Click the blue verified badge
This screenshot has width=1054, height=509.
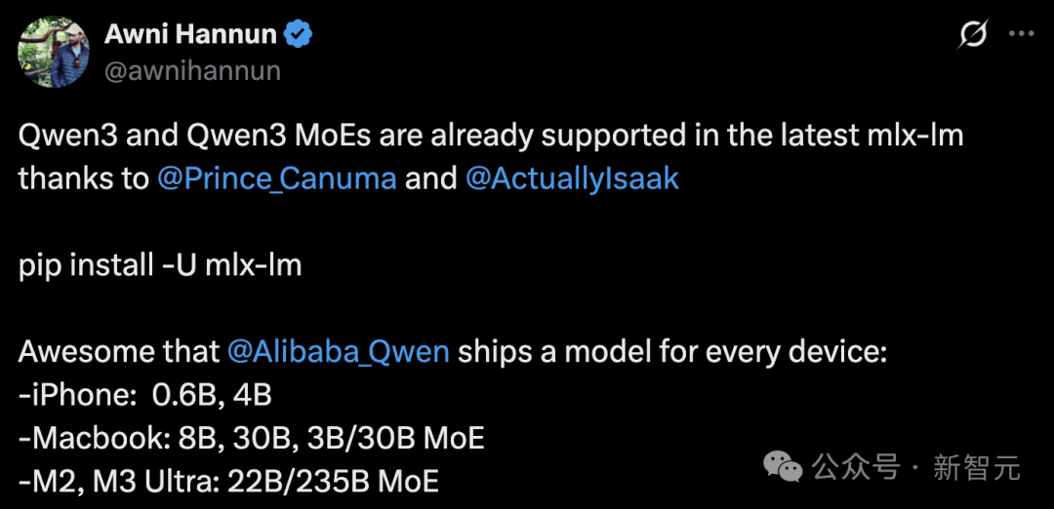[297, 34]
